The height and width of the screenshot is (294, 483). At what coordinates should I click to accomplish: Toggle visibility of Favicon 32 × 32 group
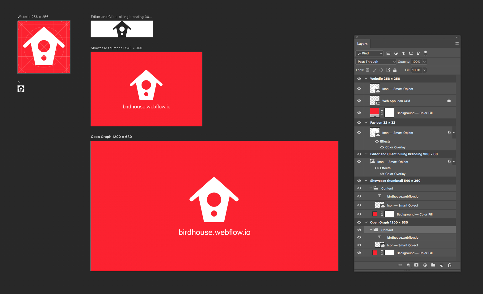(359, 123)
